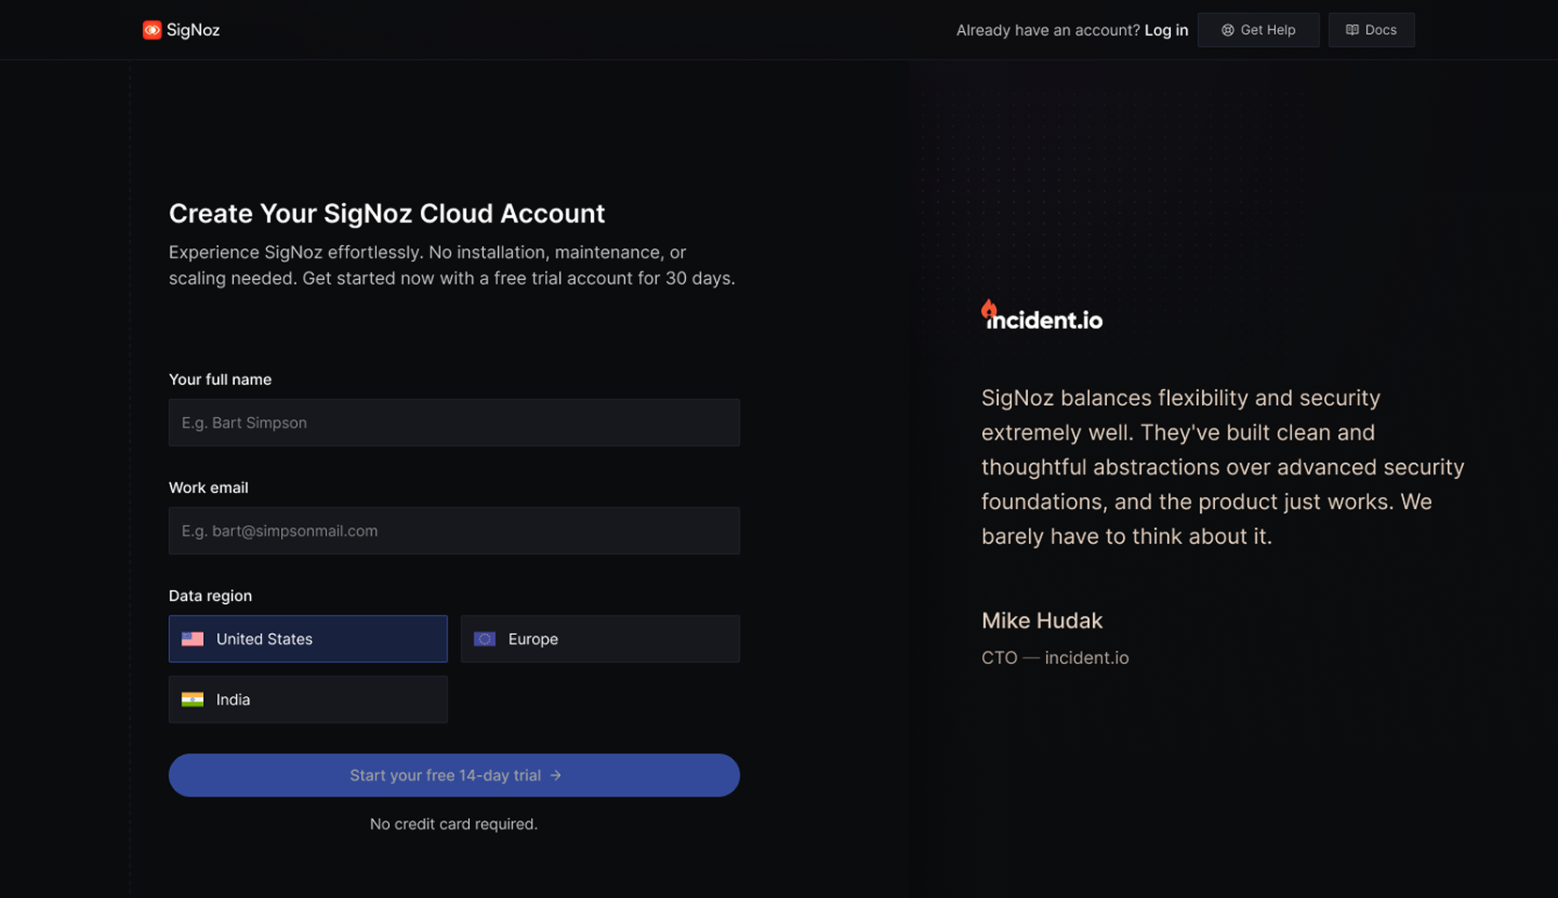Screen dimensions: 1558x898
Task: Click into the Work email field
Action: [454, 531]
